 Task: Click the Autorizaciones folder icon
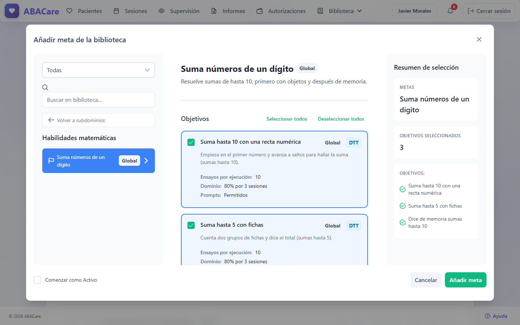[260, 11]
